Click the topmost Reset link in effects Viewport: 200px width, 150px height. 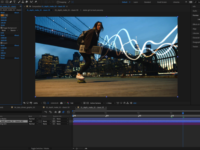pyautogui.click(x=2, y=12)
